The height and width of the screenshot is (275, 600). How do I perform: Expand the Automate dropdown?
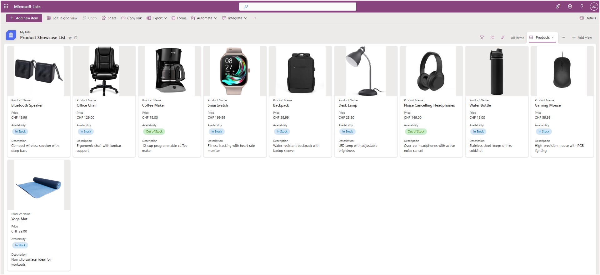coord(204,18)
